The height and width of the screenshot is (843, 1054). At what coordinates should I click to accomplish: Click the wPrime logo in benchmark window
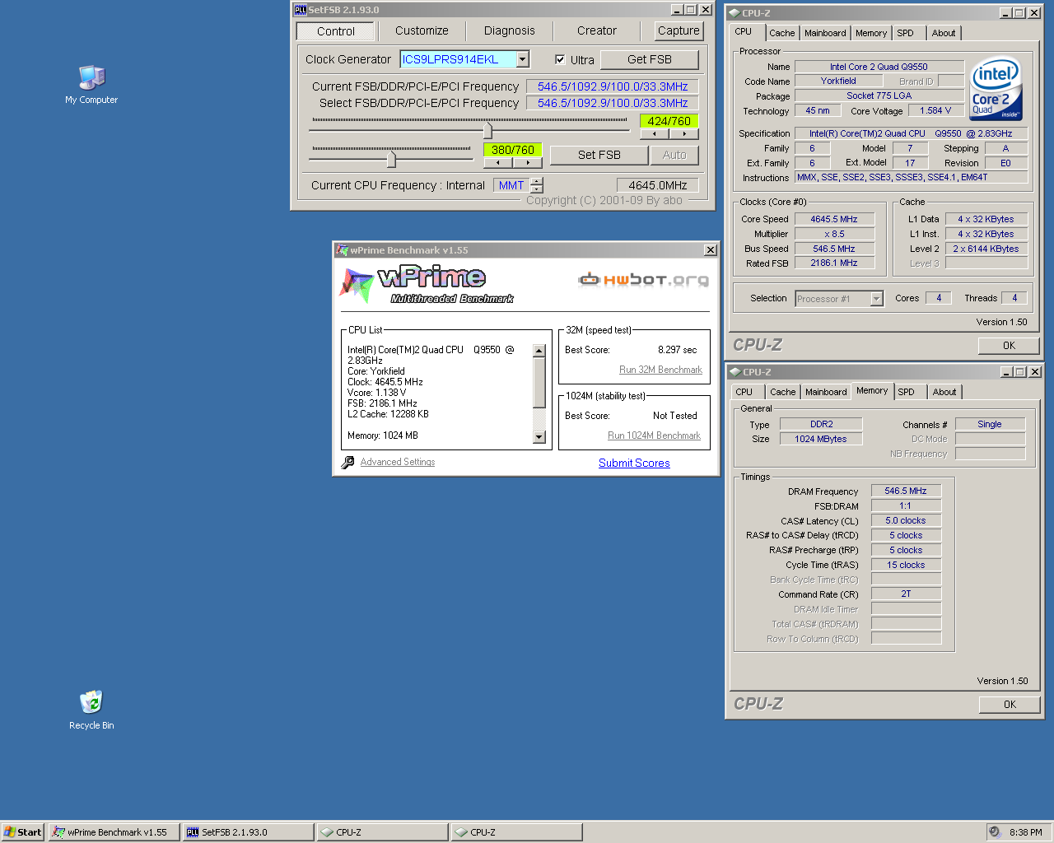(427, 284)
